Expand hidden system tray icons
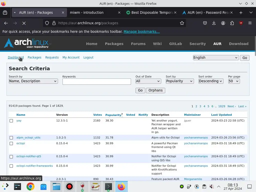 pyautogui.click(x=219, y=186)
